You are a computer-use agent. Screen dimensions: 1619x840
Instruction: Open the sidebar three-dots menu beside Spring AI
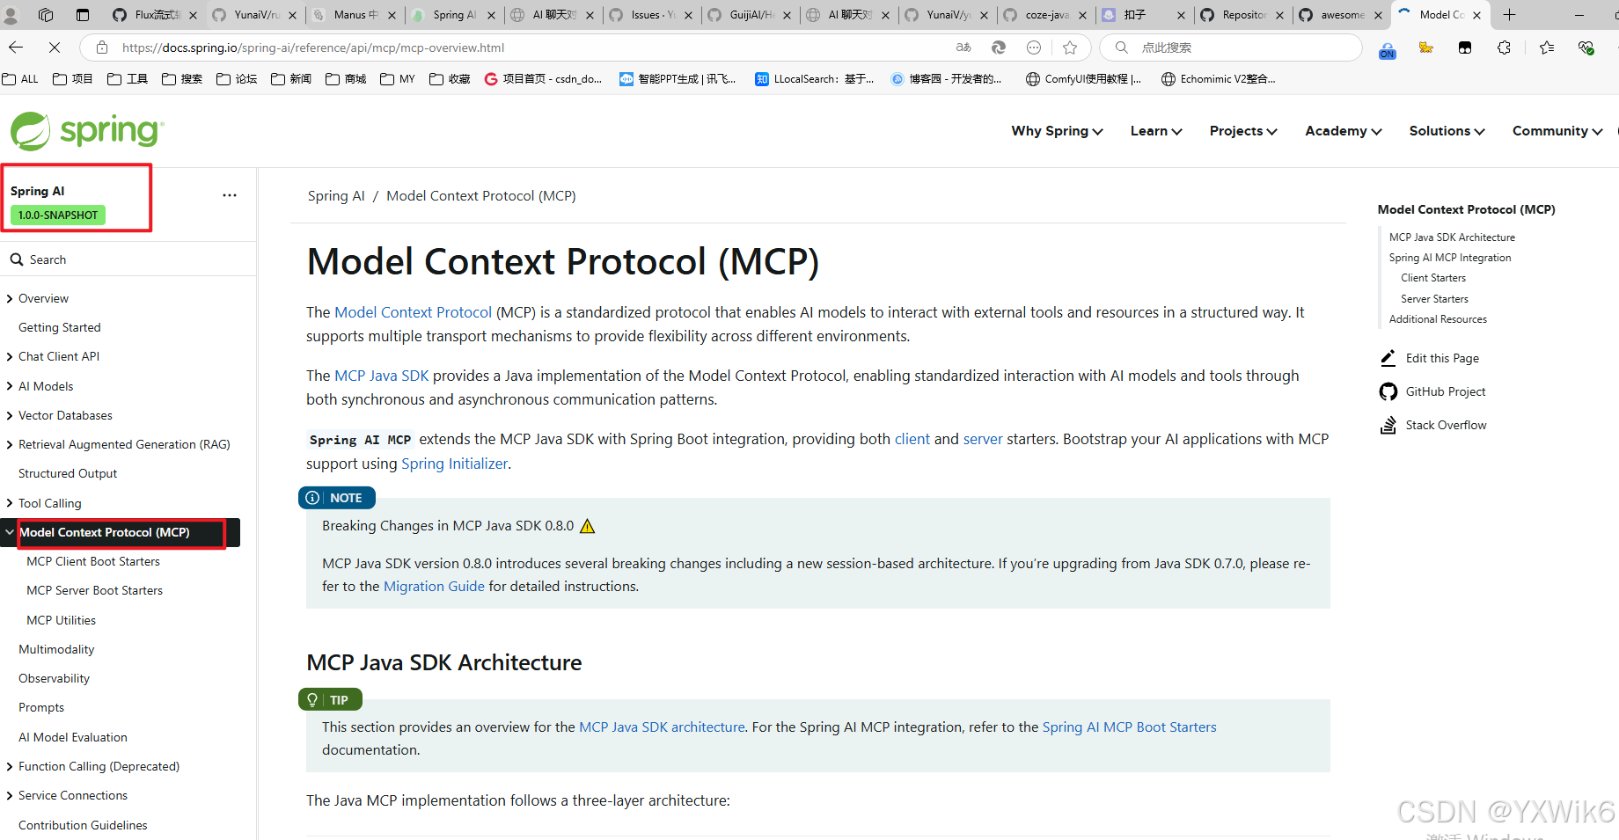point(230,195)
